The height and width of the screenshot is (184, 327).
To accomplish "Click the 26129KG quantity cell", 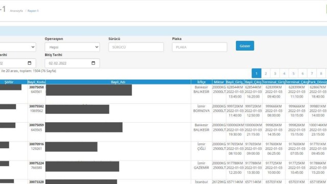I will (219, 182).
